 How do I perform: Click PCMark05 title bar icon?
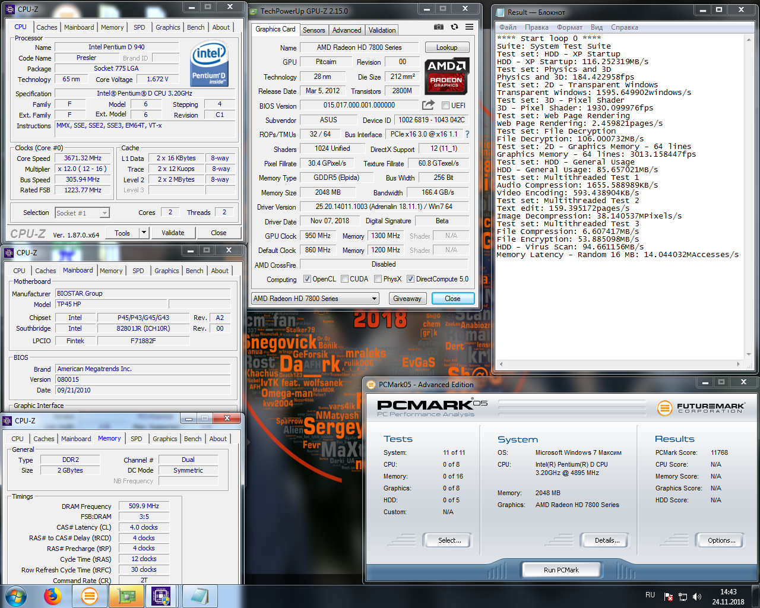371,385
